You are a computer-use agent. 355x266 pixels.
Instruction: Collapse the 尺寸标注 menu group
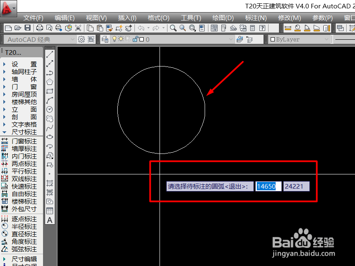click(x=4, y=132)
